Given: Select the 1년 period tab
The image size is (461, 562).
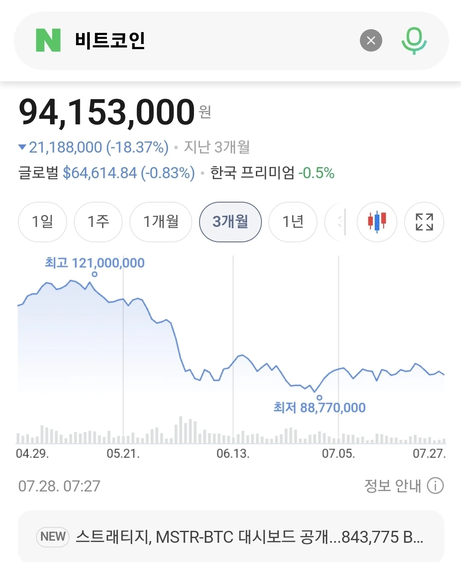Looking at the screenshot, I should pos(293,222).
